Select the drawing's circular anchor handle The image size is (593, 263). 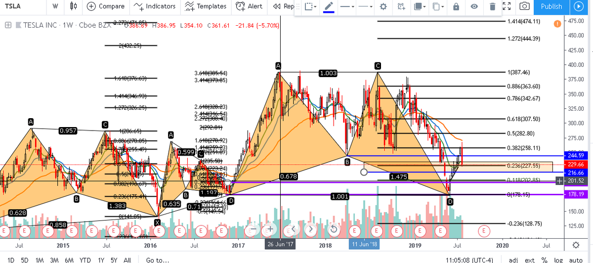tap(364, 172)
